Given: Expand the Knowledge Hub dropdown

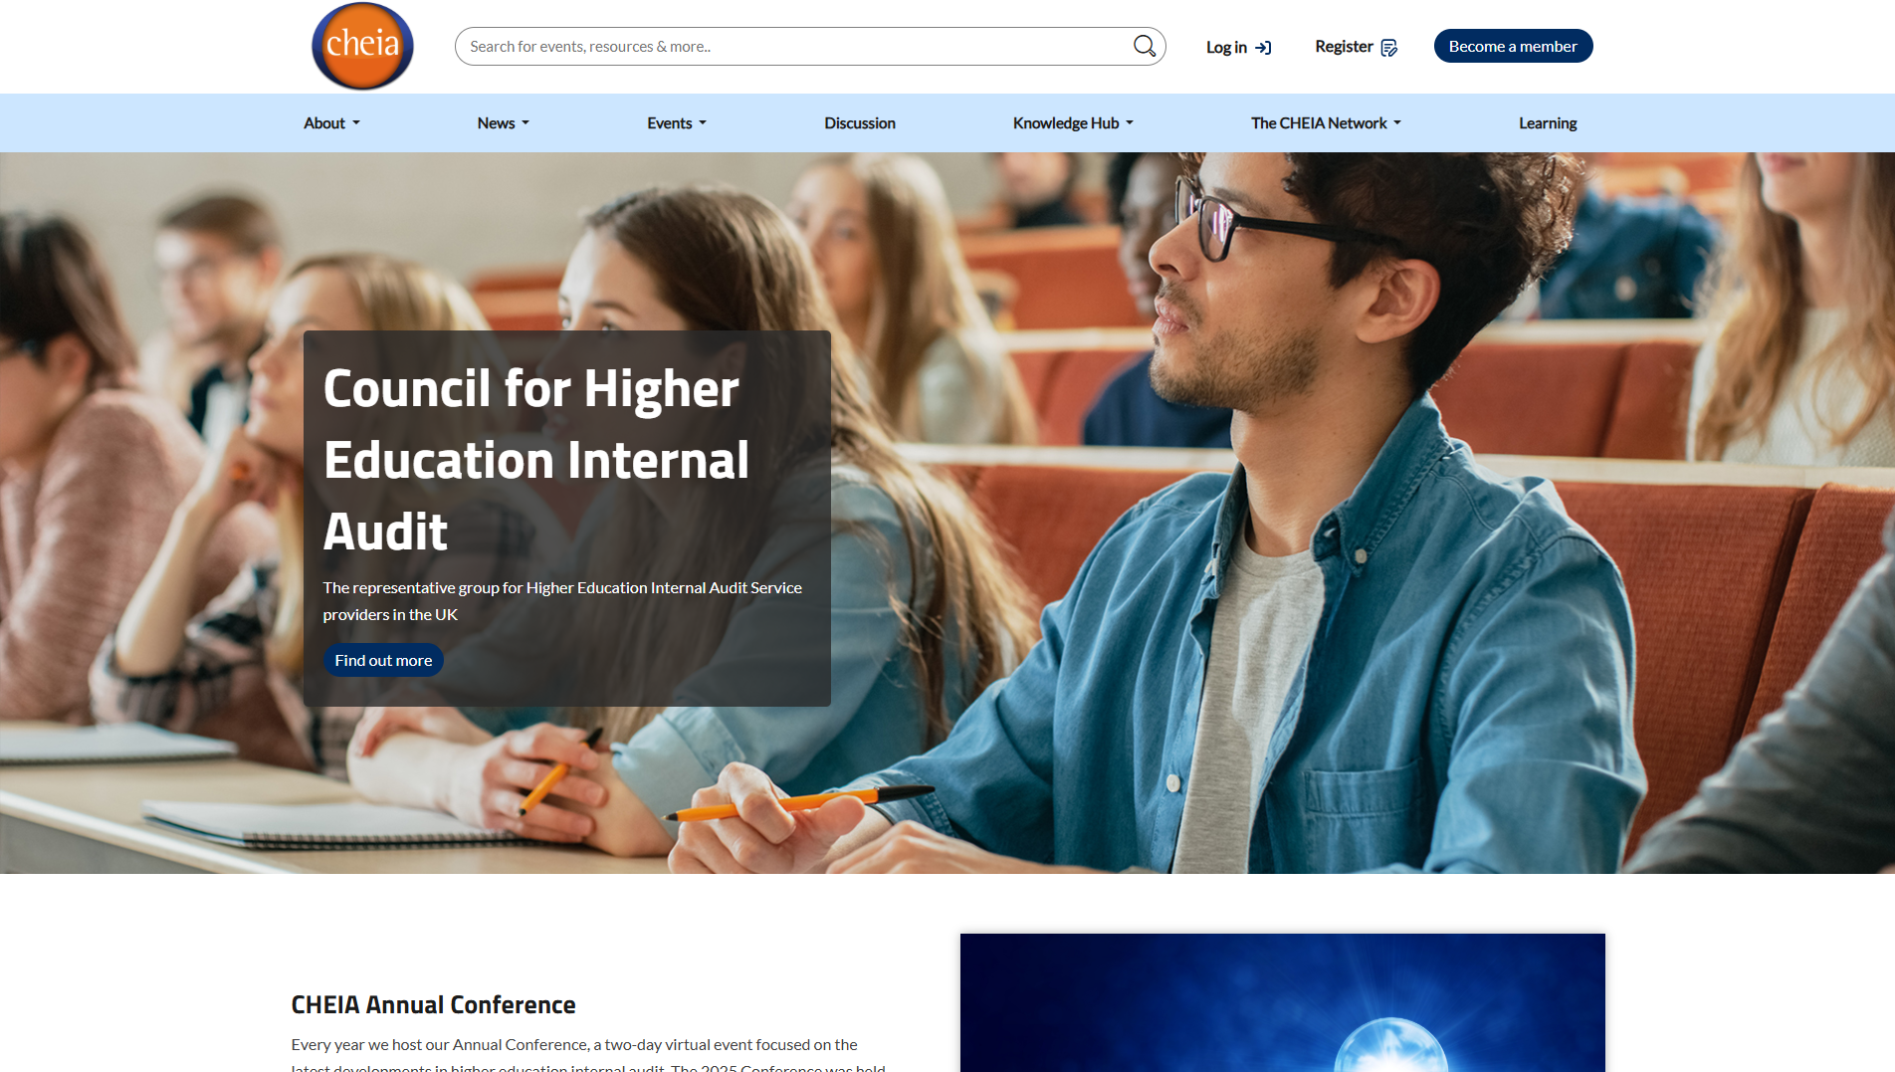Looking at the screenshot, I should click(x=1073, y=123).
